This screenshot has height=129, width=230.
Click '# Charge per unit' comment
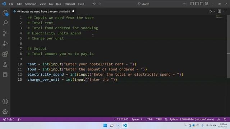46,38
